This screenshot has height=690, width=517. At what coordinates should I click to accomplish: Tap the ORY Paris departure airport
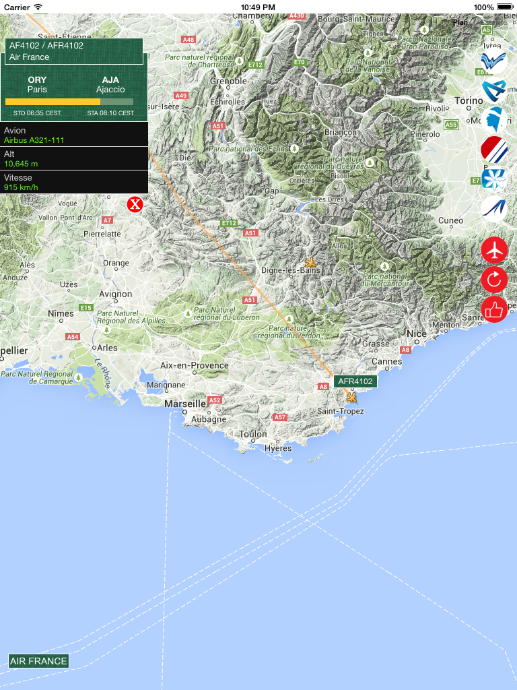(37, 84)
